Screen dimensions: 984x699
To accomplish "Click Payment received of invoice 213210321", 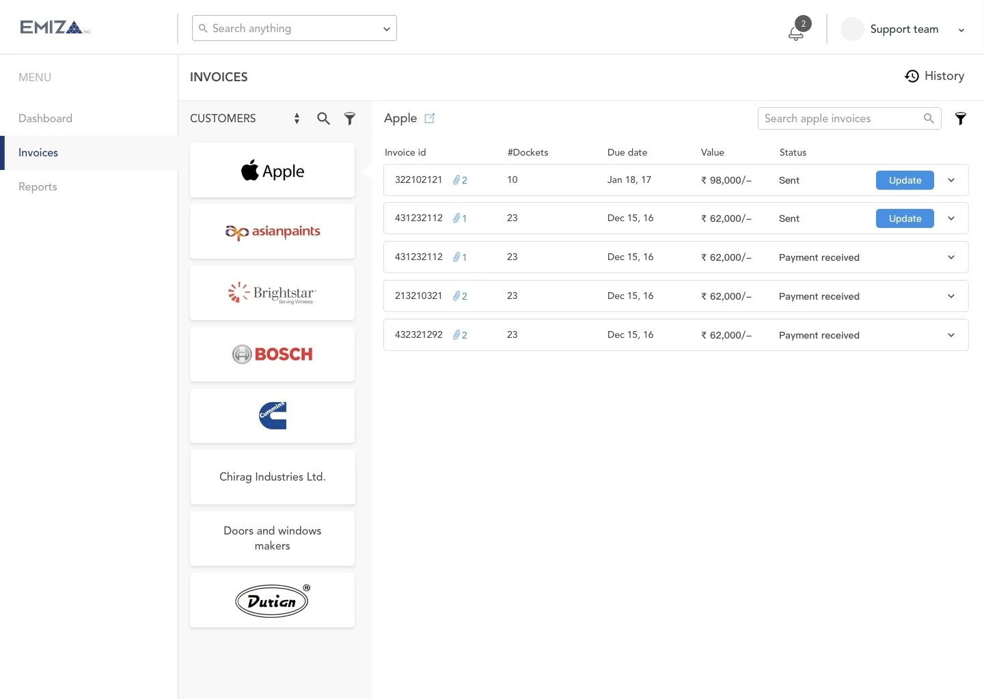I will click(819, 296).
